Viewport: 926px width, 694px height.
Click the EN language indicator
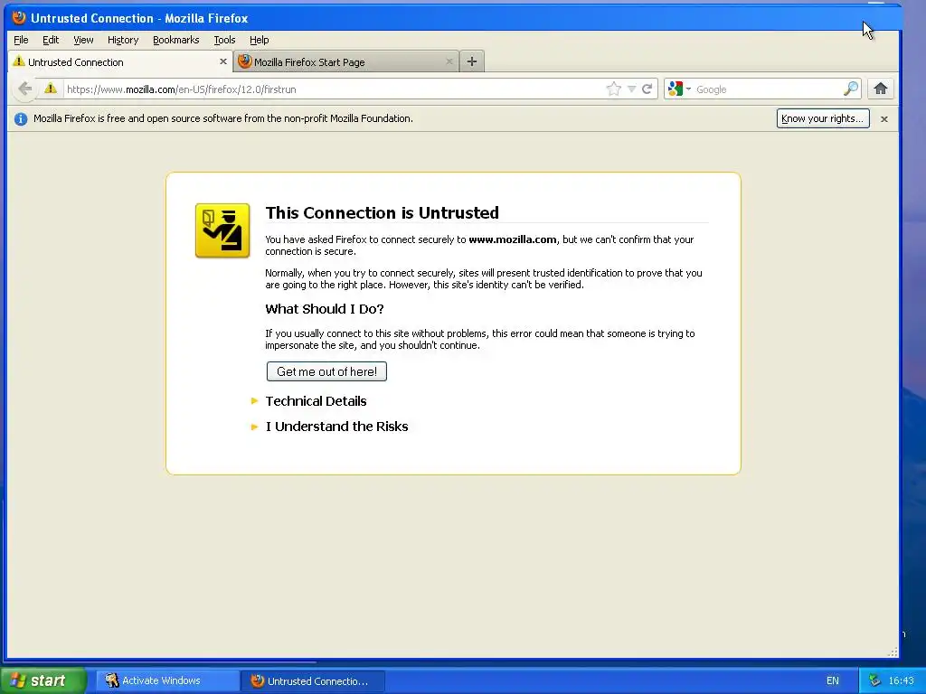[x=833, y=680]
